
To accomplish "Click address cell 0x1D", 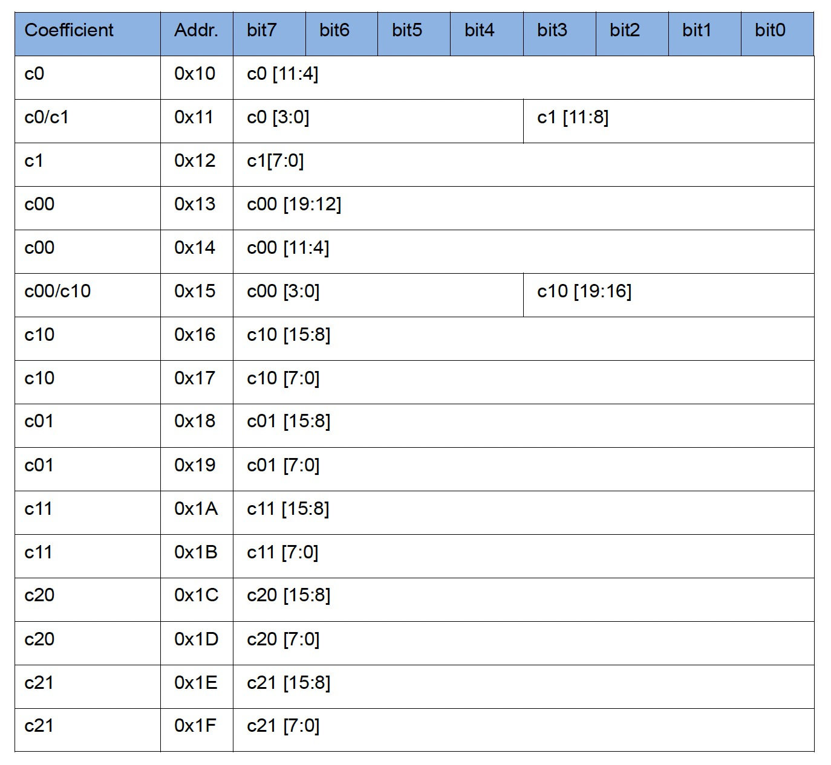I will coord(197,644).
